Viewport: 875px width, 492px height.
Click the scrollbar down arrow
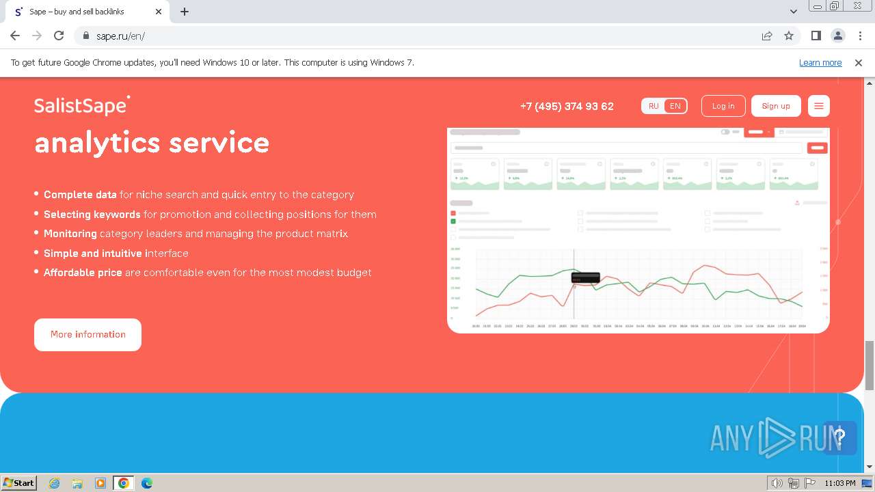click(x=870, y=467)
